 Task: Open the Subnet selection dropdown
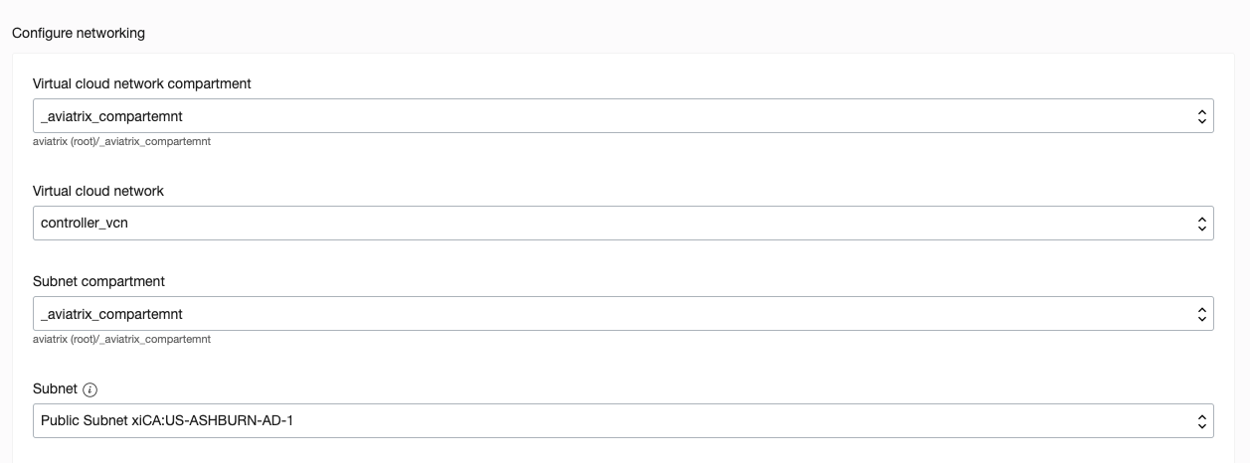[623, 420]
